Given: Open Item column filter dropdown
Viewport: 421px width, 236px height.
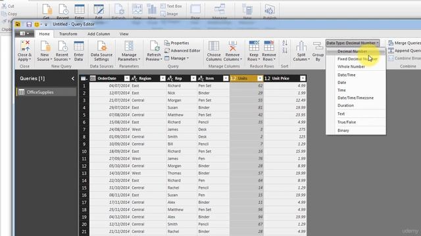Looking at the screenshot, I should [x=226, y=78].
